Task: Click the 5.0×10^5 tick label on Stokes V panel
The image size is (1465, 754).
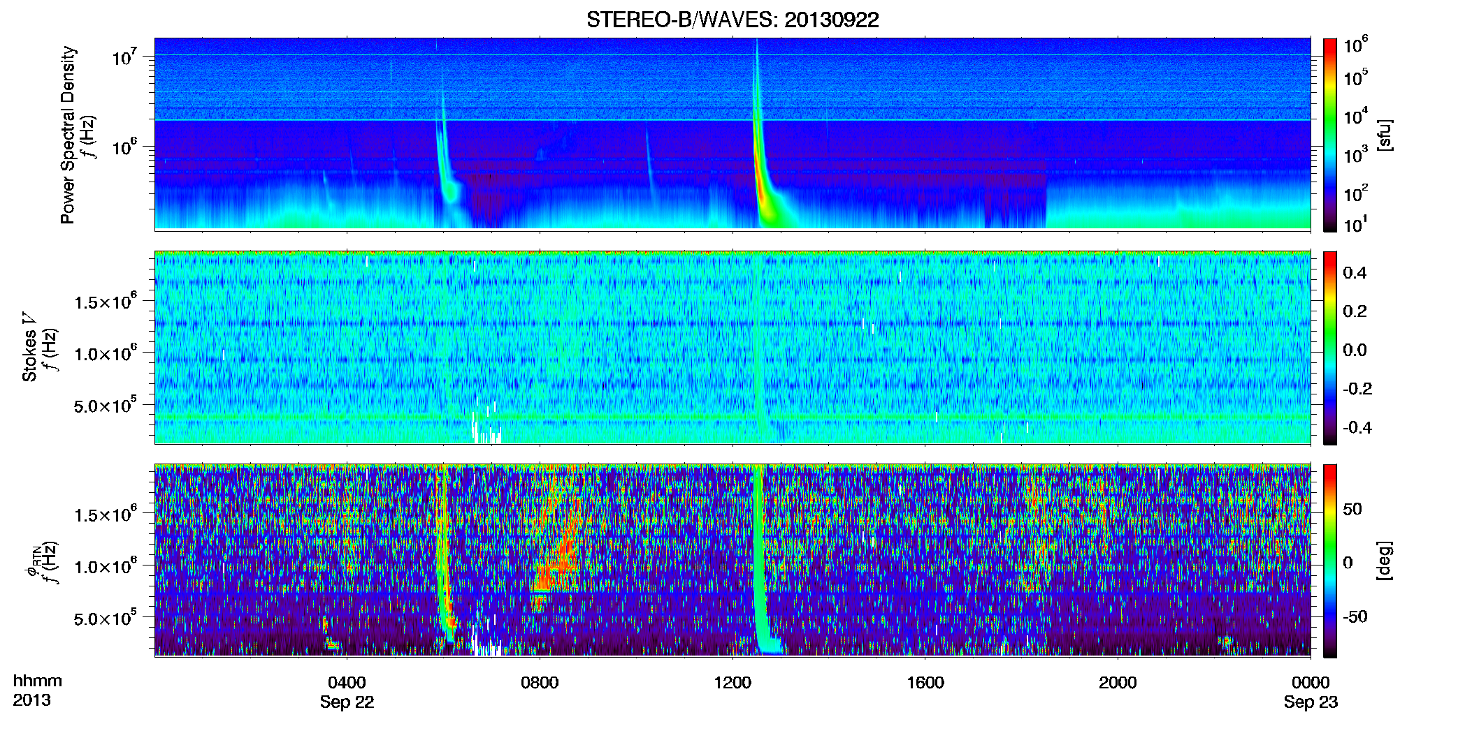Action: [105, 405]
